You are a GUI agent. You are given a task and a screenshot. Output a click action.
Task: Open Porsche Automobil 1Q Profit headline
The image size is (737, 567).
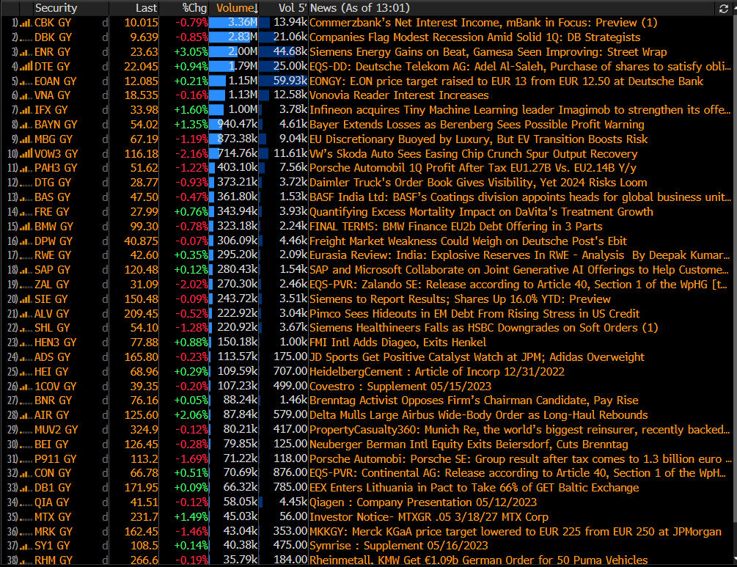pos(473,168)
